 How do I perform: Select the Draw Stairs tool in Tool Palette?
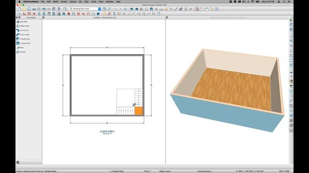pyautogui.click(x=22, y=22)
